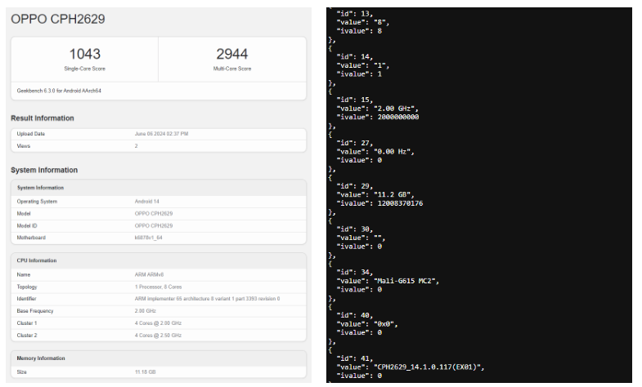642x387 pixels.
Task: Select the "Mali-G615 MC2" value in JSON
Action: point(404,281)
